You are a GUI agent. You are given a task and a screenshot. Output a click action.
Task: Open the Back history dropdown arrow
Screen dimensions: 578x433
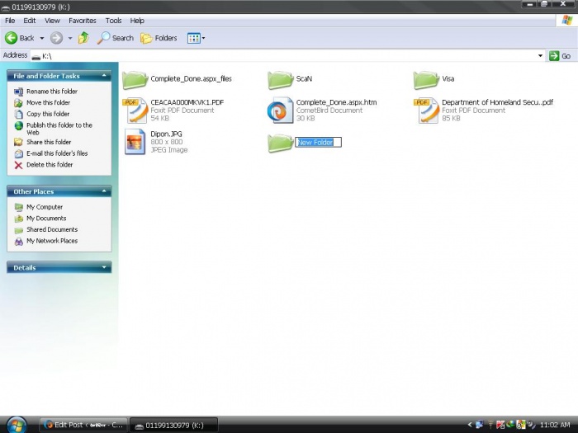point(41,38)
